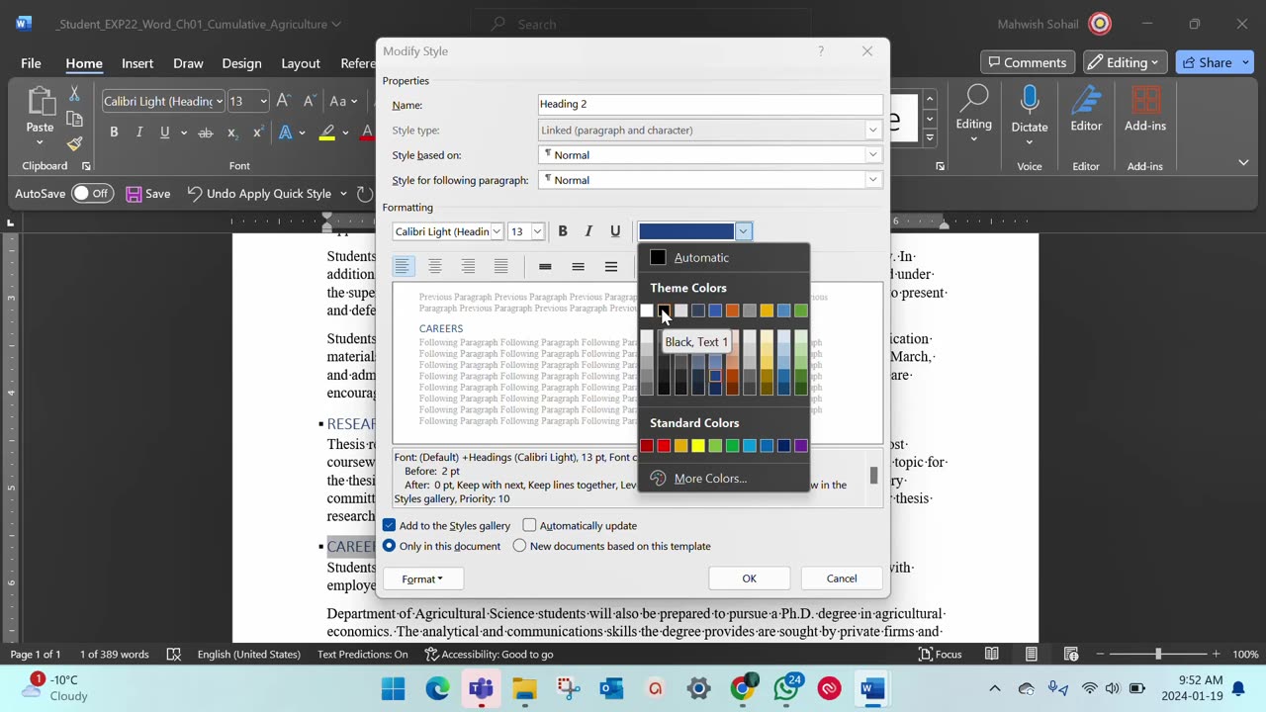Open the Style for following paragraph dropdown
The height and width of the screenshot is (712, 1266).
pos(872,180)
